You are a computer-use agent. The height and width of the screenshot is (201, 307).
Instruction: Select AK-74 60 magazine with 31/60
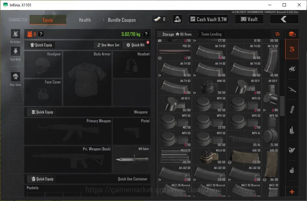(209, 69)
